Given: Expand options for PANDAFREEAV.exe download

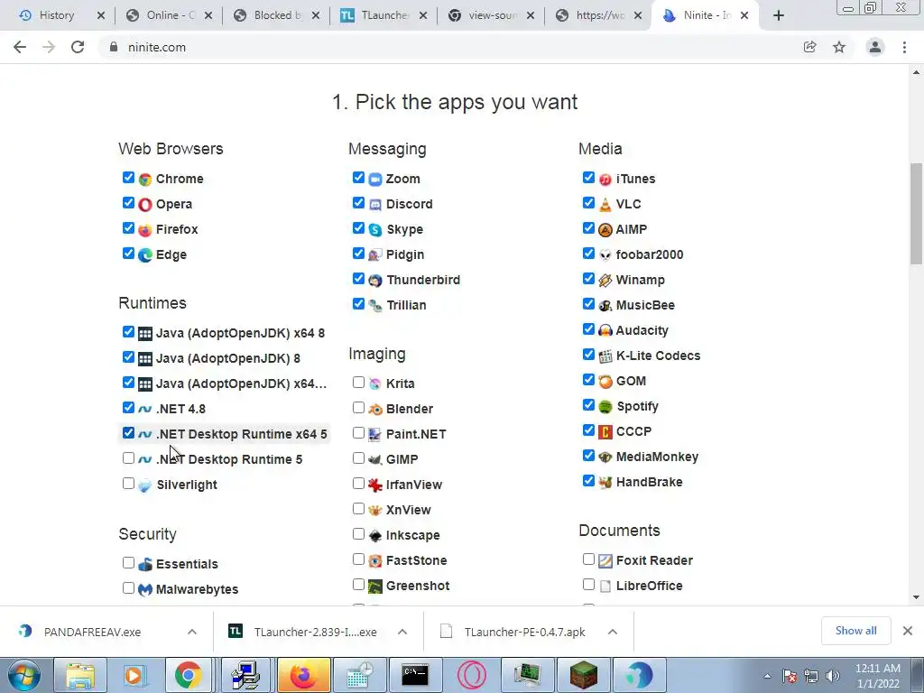Looking at the screenshot, I should coord(192,632).
